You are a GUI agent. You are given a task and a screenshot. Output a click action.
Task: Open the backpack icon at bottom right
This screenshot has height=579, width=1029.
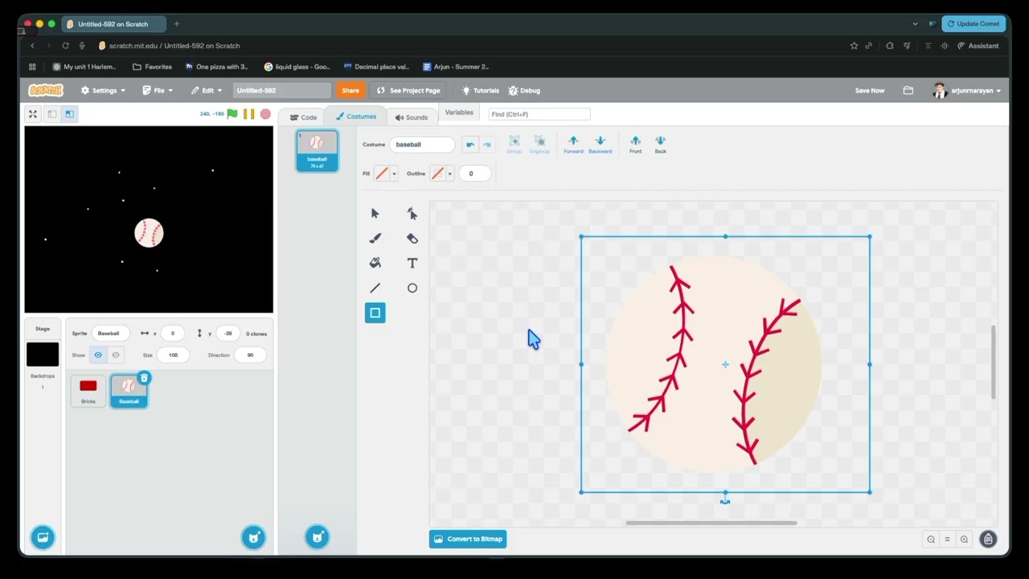(x=989, y=539)
